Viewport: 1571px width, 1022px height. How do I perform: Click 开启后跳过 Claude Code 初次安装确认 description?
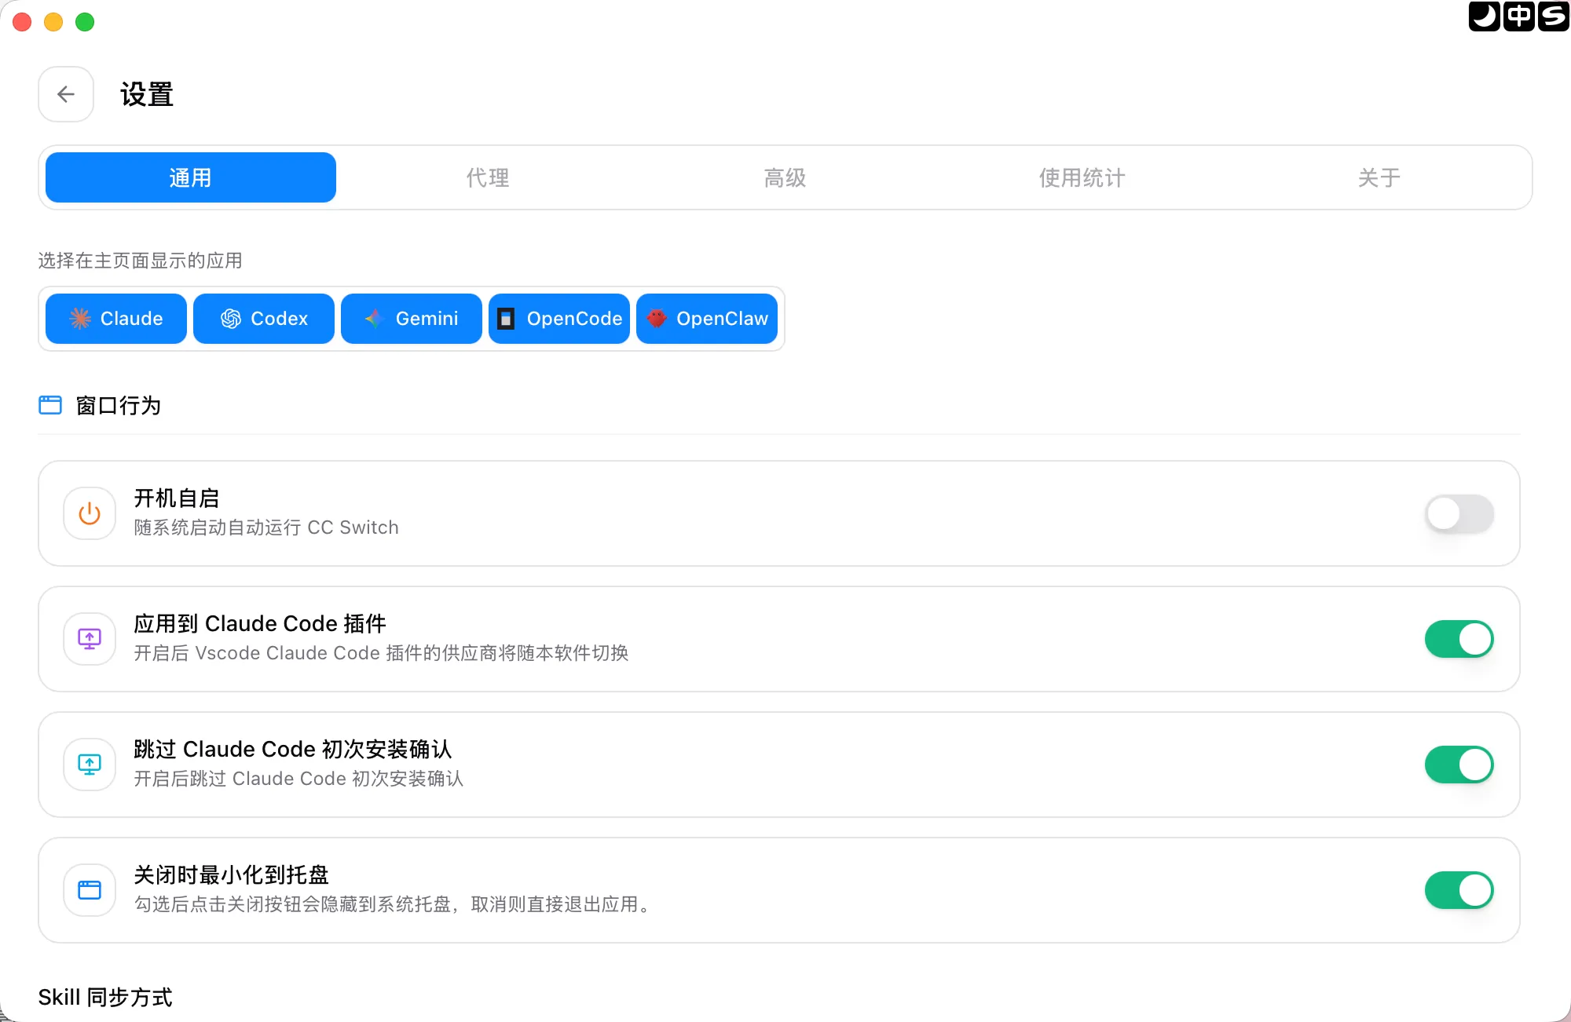[298, 779]
